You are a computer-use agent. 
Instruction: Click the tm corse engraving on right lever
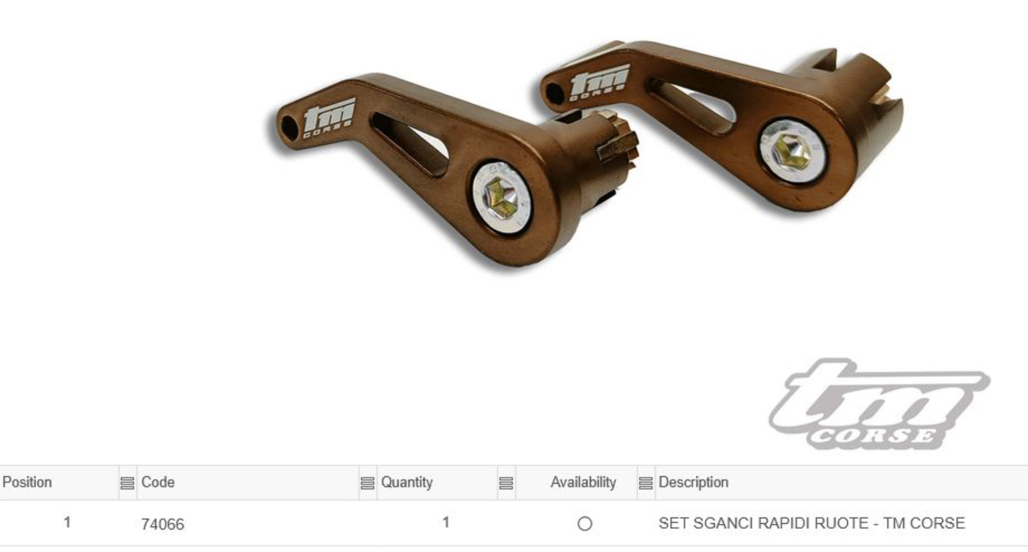click(x=600, y=83)
